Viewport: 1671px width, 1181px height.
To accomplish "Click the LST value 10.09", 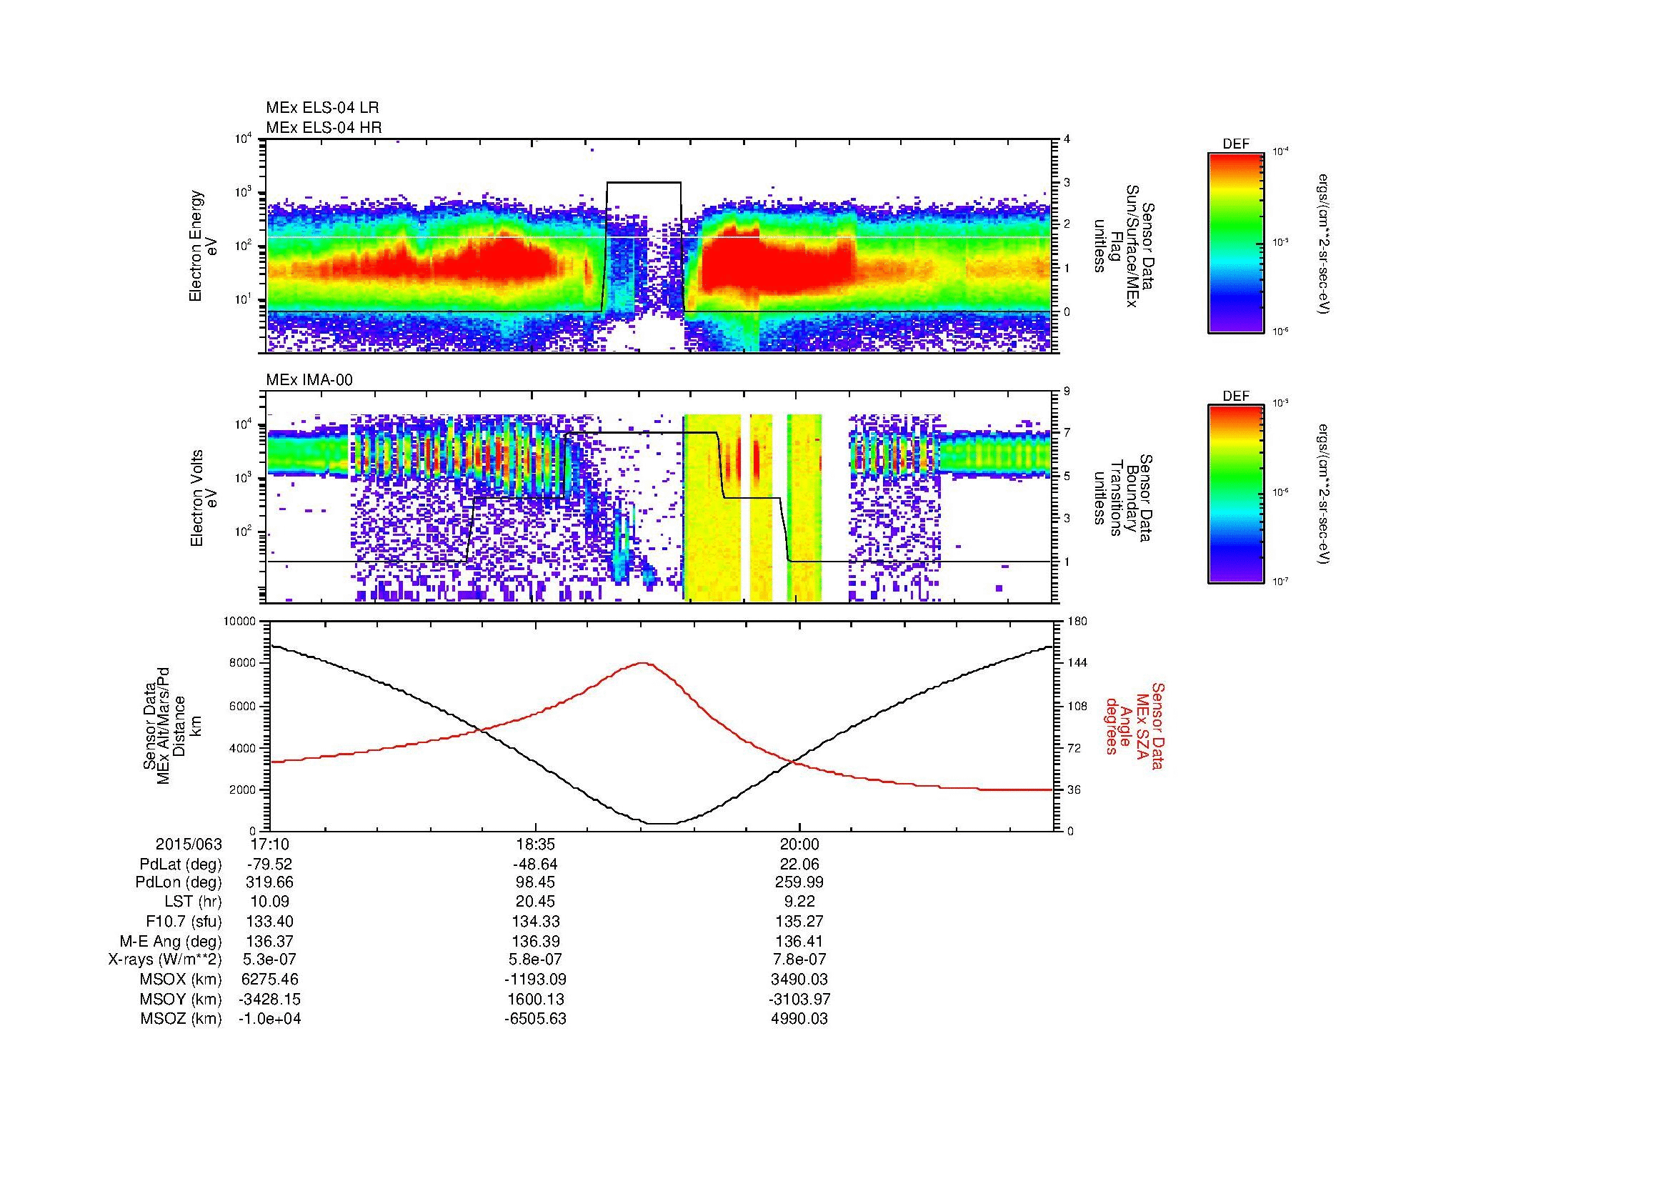I will click(x=270, y=902).
